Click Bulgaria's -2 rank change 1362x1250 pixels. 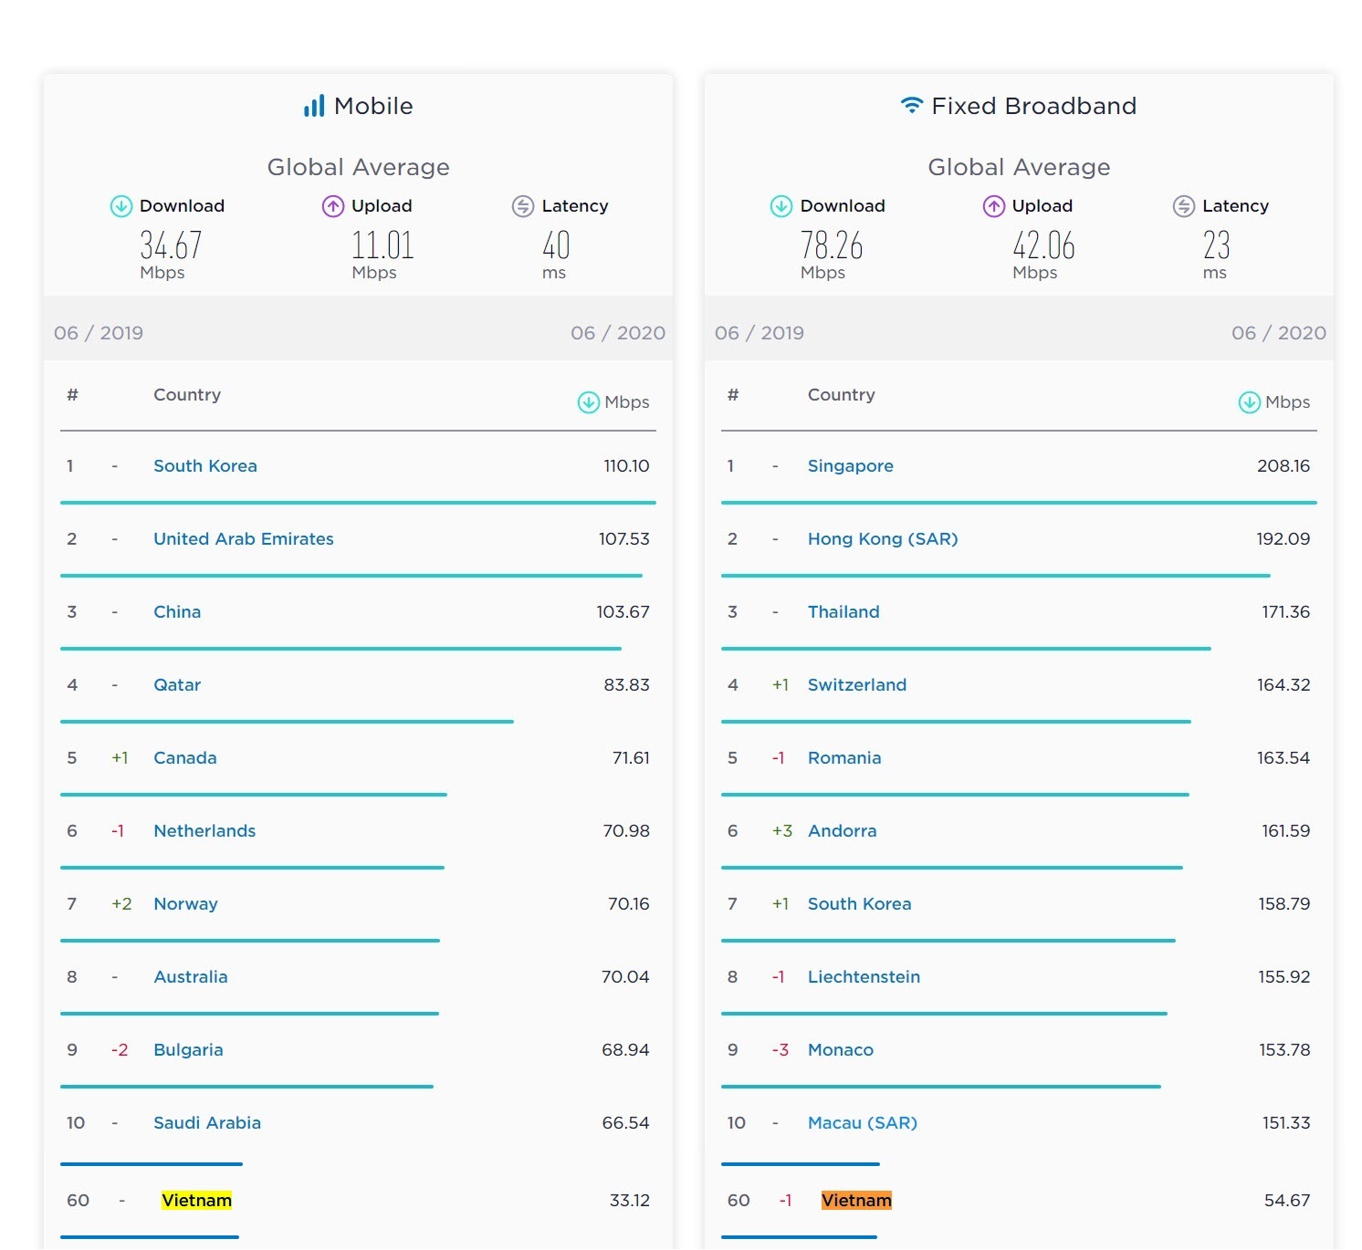point(120,1050)
